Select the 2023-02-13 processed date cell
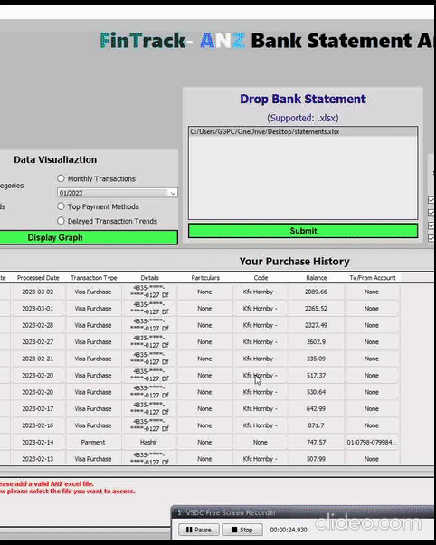 point(37,459)
